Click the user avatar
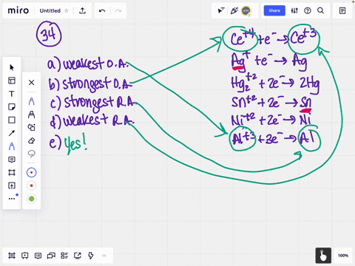Image resolution: width=355 pixels, height=266 pixels. pyautogui.click(x=246, y=10)
